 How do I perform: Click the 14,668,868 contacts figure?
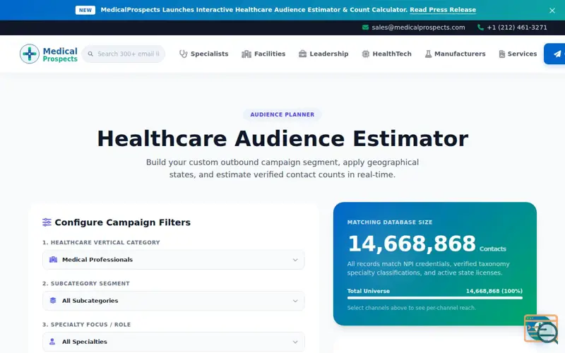point(412,244)
